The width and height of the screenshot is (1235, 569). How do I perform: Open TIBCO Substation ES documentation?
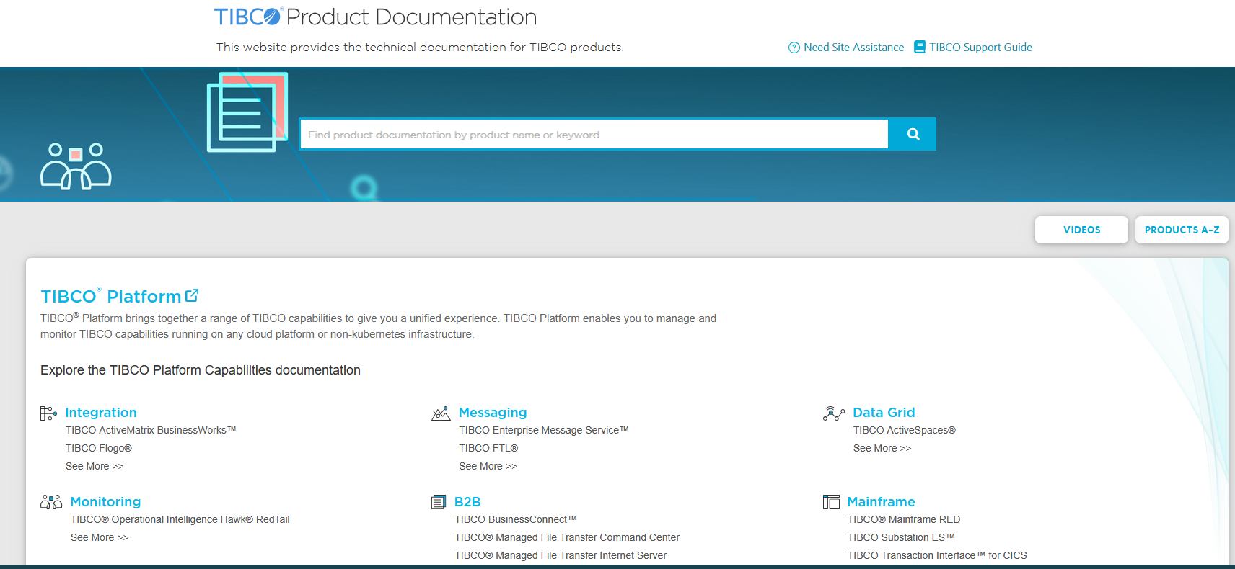click(x=901, y=537)
